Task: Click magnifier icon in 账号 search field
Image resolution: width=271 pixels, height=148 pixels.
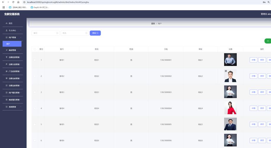Action: [x=57, y=33]
